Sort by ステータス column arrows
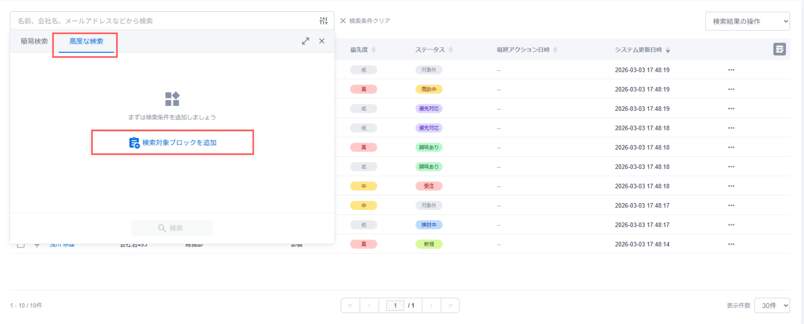The width and height of the screenshot is (804, 324). click(x=451, y=50)
